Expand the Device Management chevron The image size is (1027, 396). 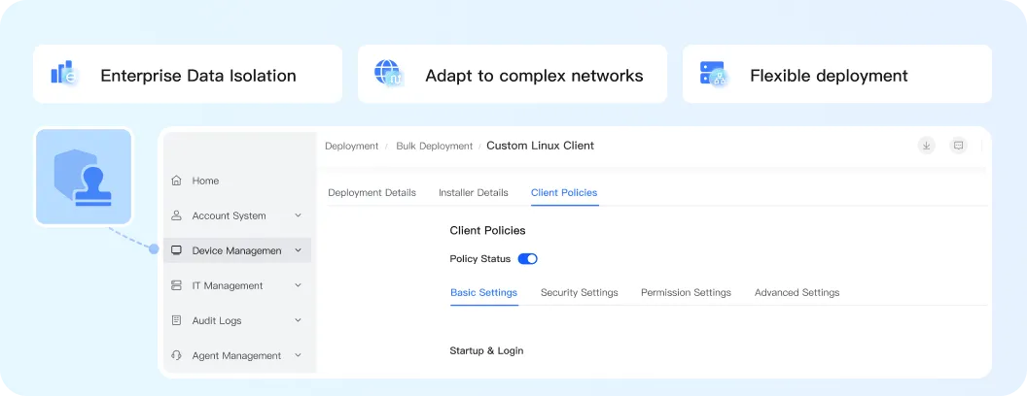point(298,250)
